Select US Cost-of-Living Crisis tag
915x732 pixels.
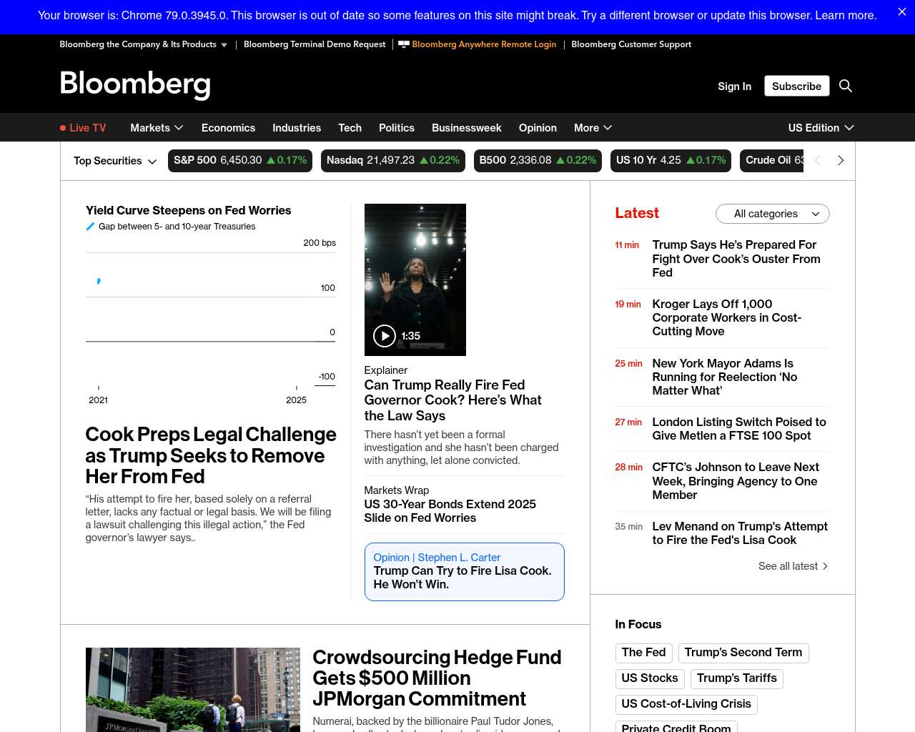click(x=686, y=704)
